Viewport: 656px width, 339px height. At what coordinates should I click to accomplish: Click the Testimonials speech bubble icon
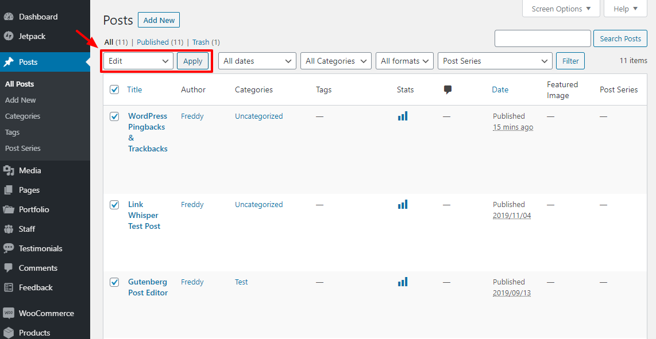pos(9,248)
